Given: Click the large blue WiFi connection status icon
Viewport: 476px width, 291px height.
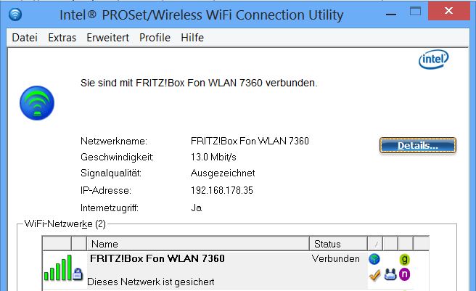Looking at the screenshot, I should tap(37, 103).
